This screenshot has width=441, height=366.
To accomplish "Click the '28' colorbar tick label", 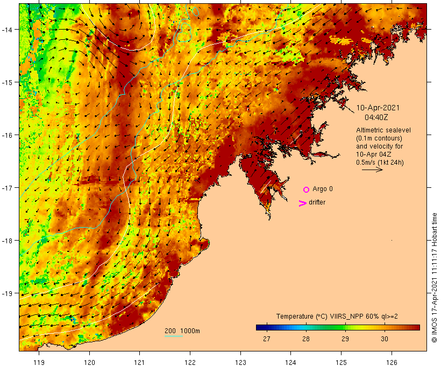I will click(306, 339).
